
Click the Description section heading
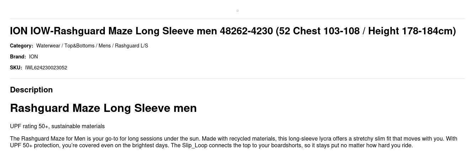(x=31, y=90)
